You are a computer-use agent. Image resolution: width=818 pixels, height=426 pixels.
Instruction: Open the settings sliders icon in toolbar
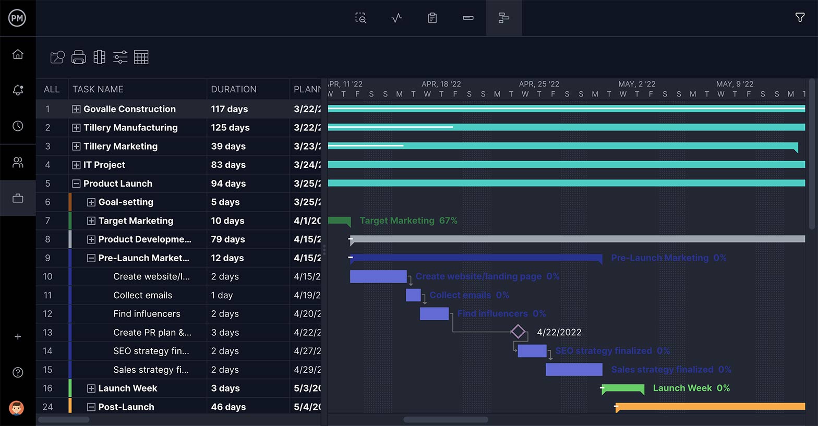point(120,57)
